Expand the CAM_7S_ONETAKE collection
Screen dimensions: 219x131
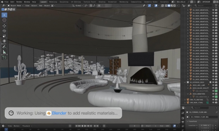point(185,100)
